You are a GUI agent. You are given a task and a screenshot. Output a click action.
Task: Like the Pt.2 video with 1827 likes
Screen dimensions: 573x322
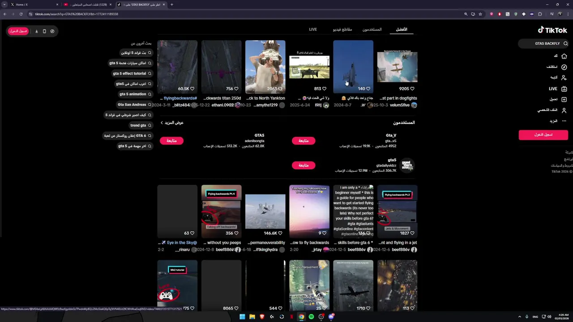point(412,233)
